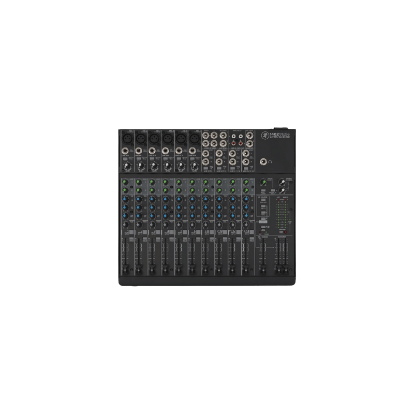
Task: Select the RETURN TO AUX 1 button
Action: (272, 189)
